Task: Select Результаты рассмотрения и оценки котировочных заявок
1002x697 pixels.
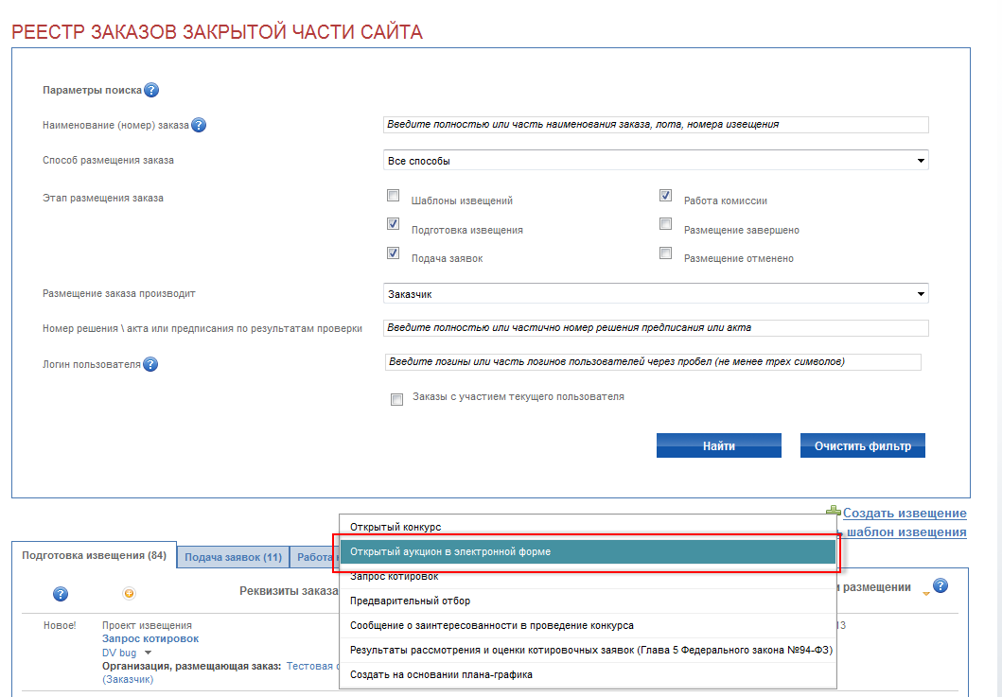Action: (588, 650)
